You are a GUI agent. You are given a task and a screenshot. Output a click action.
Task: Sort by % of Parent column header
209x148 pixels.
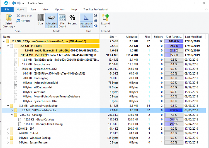[174, 37]
